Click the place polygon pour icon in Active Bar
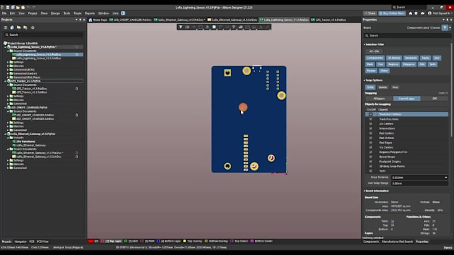This screenshot has width=454, height=255. (240, 27)
